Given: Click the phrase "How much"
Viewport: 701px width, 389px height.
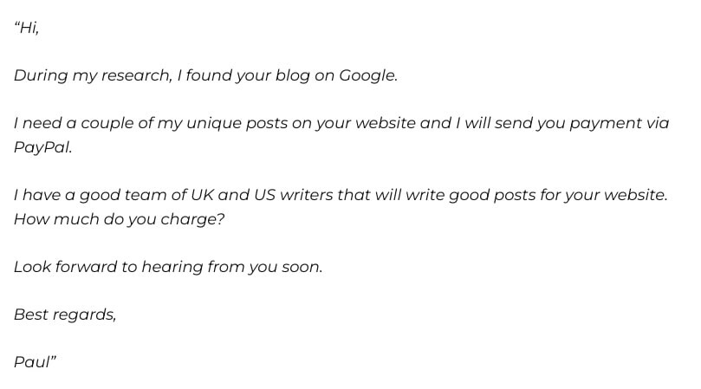Looking at the screenshot, I should [50, 219].
